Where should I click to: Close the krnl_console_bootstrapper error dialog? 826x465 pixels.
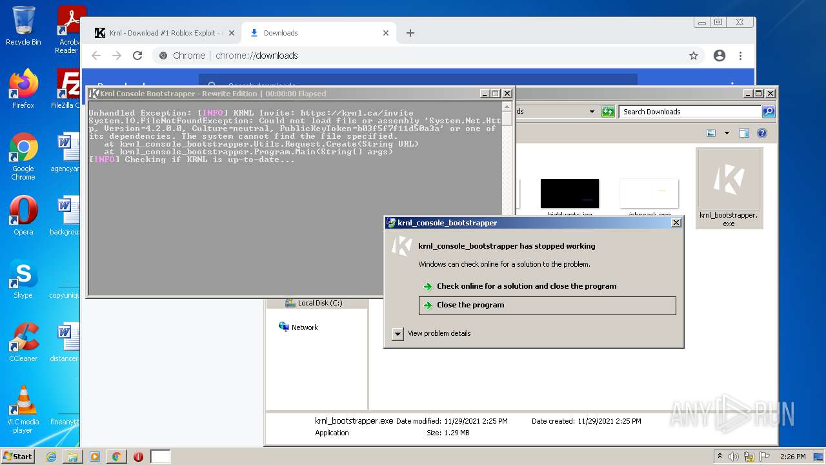point(676,223)
